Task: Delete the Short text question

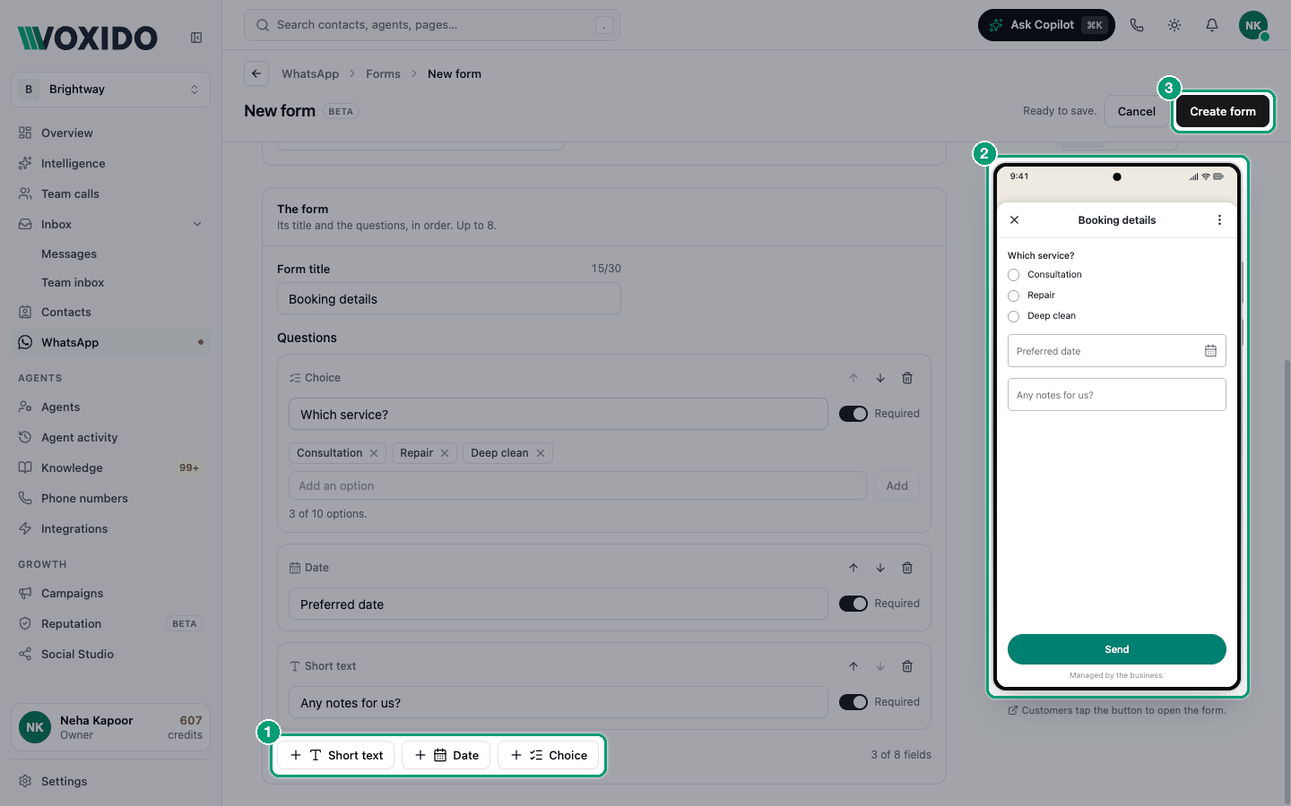Action: pyautogui.click(x=907, y=666)
